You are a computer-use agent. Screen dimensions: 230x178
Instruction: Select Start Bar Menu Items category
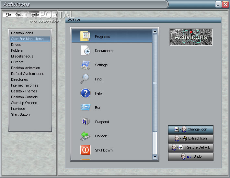coord(30,39)
